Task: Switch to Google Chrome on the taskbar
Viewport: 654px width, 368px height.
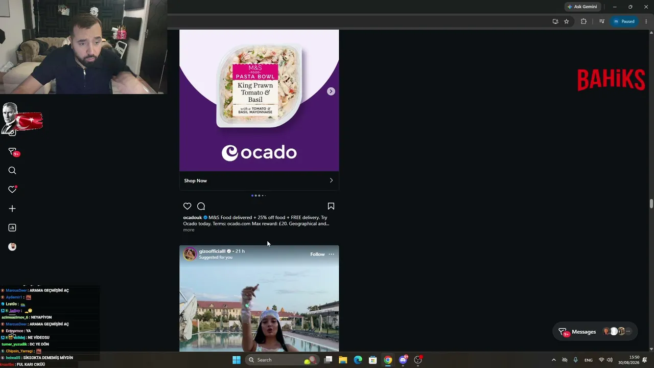Action: pos(388,360)
